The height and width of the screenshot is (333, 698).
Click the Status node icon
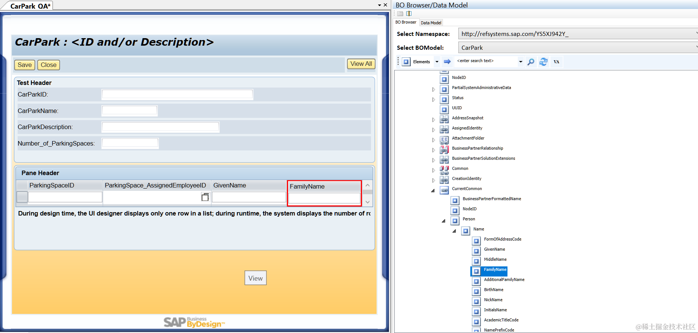pos(444,100)
